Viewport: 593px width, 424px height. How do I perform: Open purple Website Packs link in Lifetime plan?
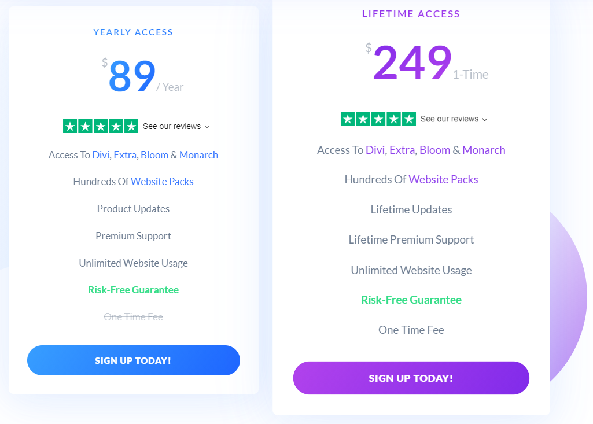443,179
